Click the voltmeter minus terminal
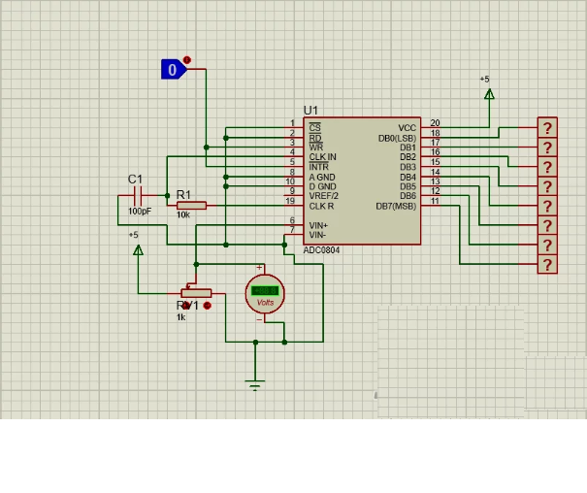This screenshot has width=587, height=493. [259, 319]
